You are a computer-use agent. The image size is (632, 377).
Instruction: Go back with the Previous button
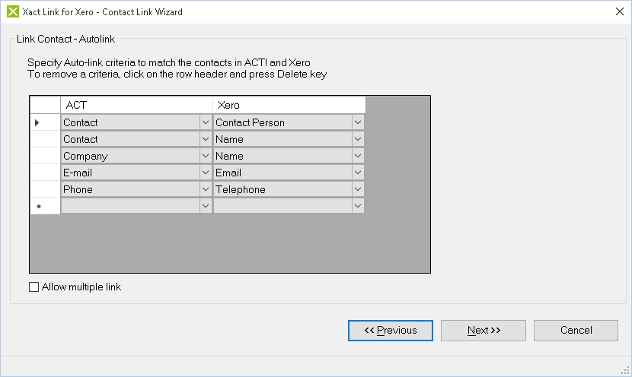click(391, 331)
